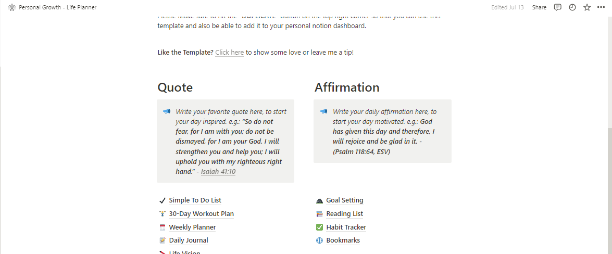Open the Reading List page
This screenshot has height=254, width=612.
[x=345, y=214]
